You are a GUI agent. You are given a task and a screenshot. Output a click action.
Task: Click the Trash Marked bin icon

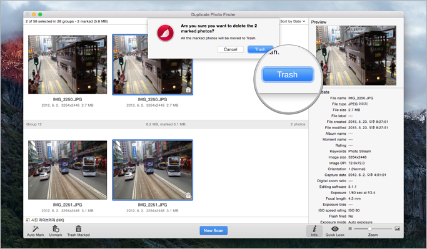pos(78,229)
